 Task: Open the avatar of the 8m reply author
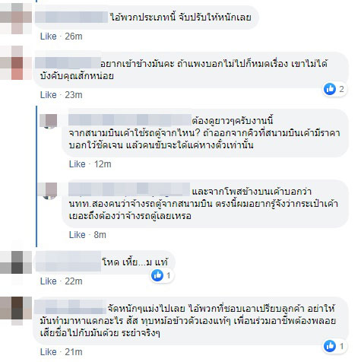47,191
